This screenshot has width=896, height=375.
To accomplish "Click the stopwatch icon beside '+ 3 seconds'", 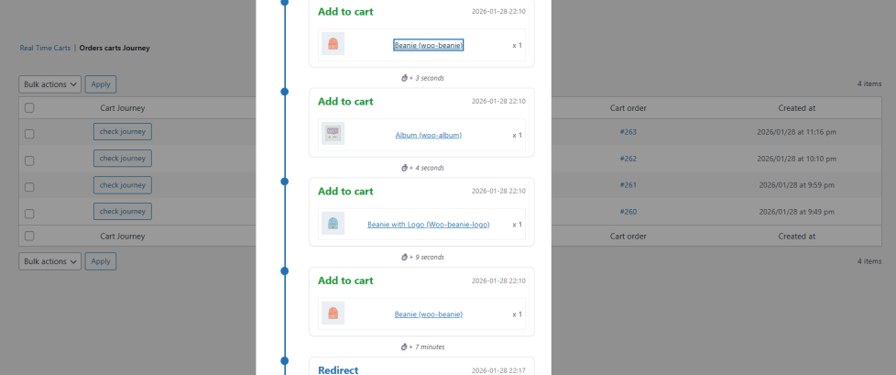I will (405, 78).
